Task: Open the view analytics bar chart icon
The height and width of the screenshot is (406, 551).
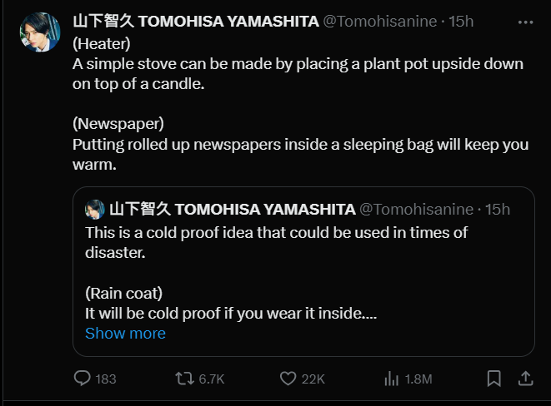Action: click(391, 379)
